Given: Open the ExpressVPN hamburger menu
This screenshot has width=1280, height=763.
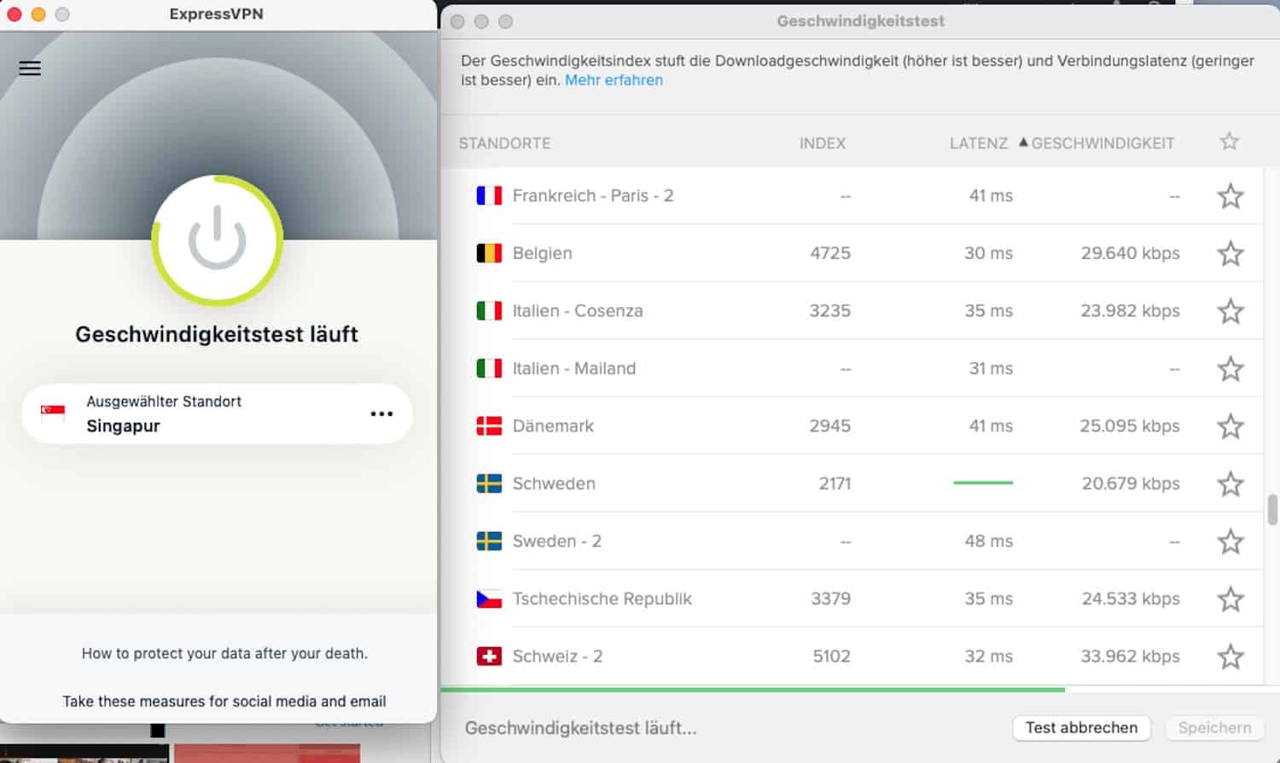Looking at the screenshot, I should click(30, 68).
